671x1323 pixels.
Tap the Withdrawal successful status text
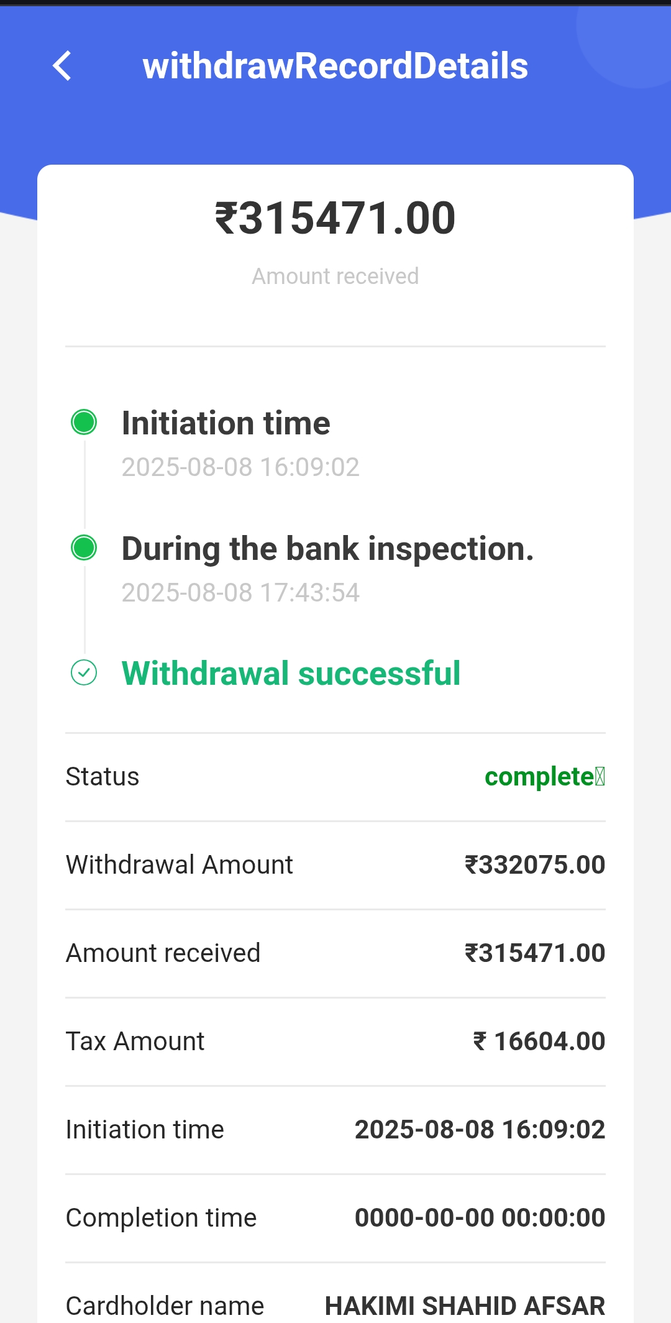tap(291, 673)
